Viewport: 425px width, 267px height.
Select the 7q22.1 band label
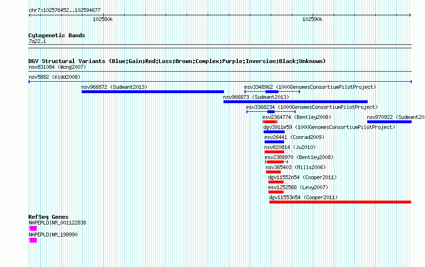(37, 42)
